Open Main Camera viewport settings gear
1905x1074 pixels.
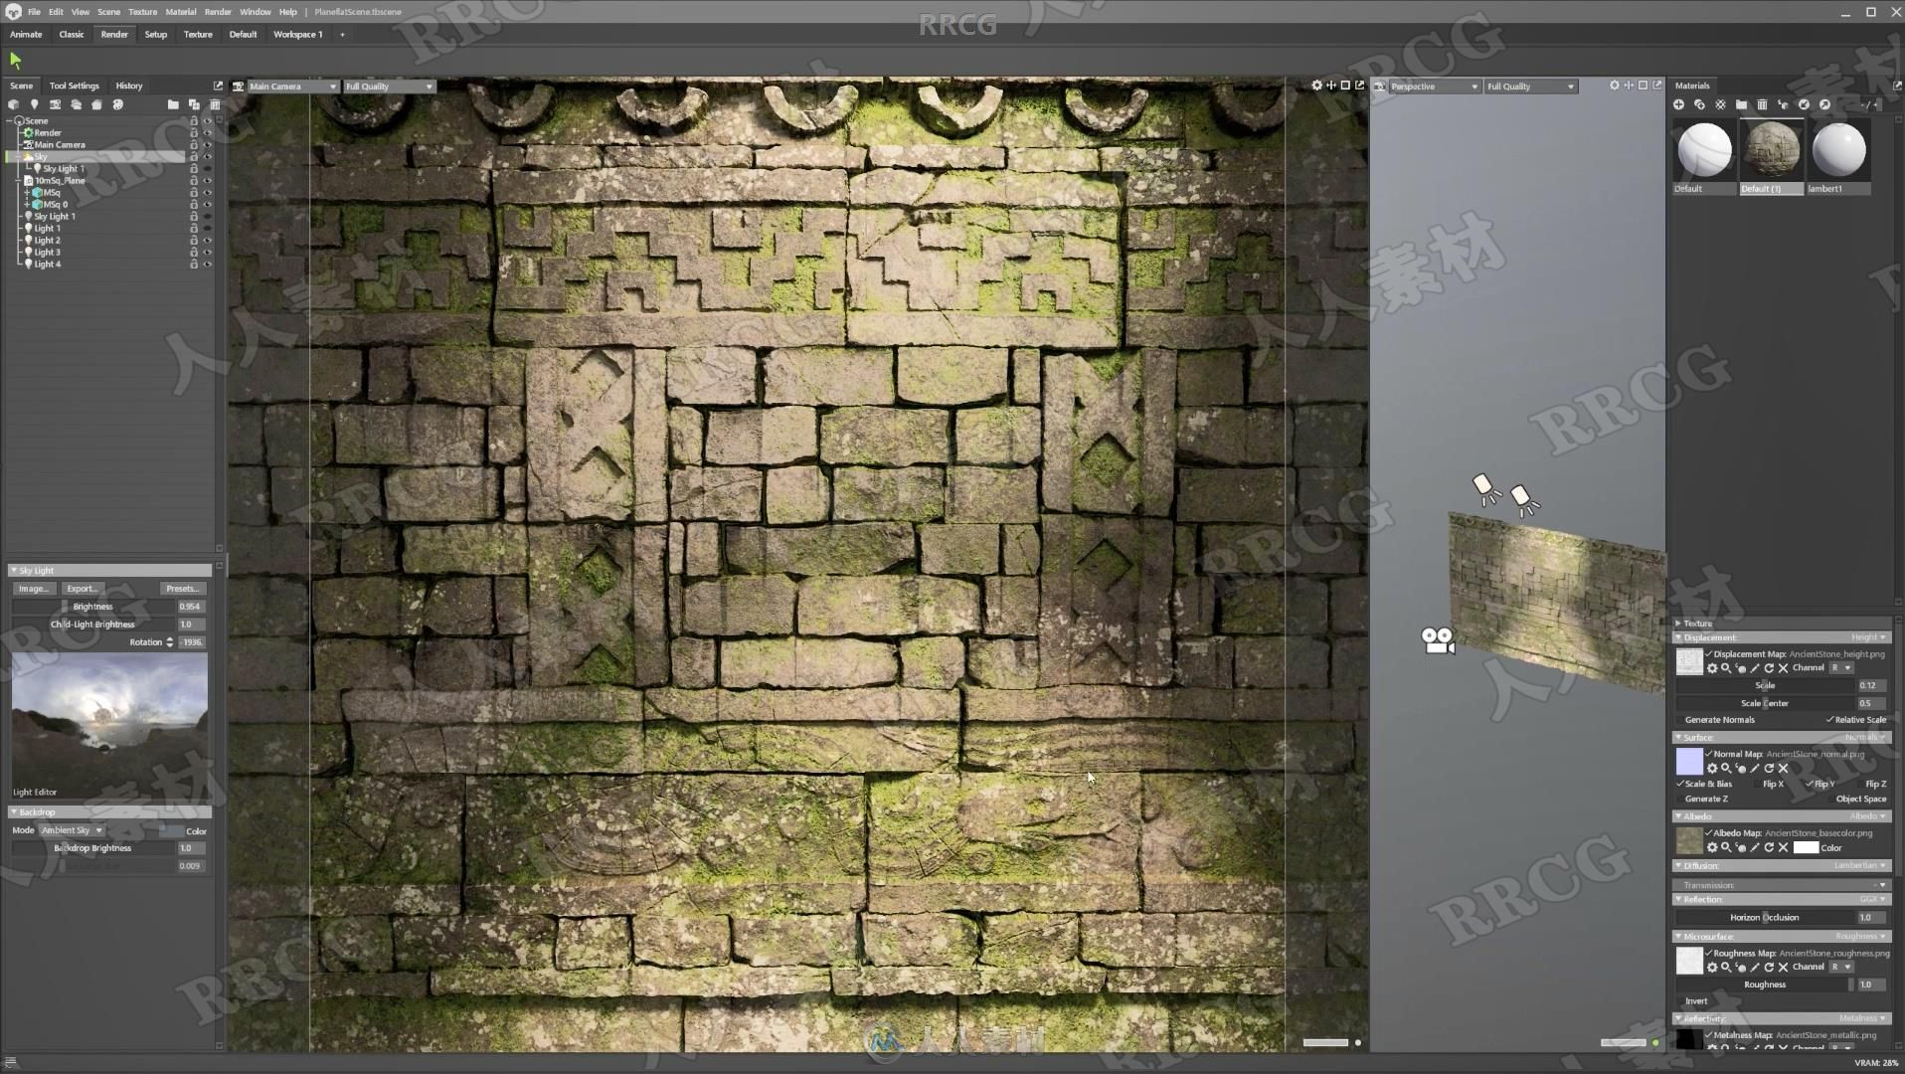pos(1316,86)
